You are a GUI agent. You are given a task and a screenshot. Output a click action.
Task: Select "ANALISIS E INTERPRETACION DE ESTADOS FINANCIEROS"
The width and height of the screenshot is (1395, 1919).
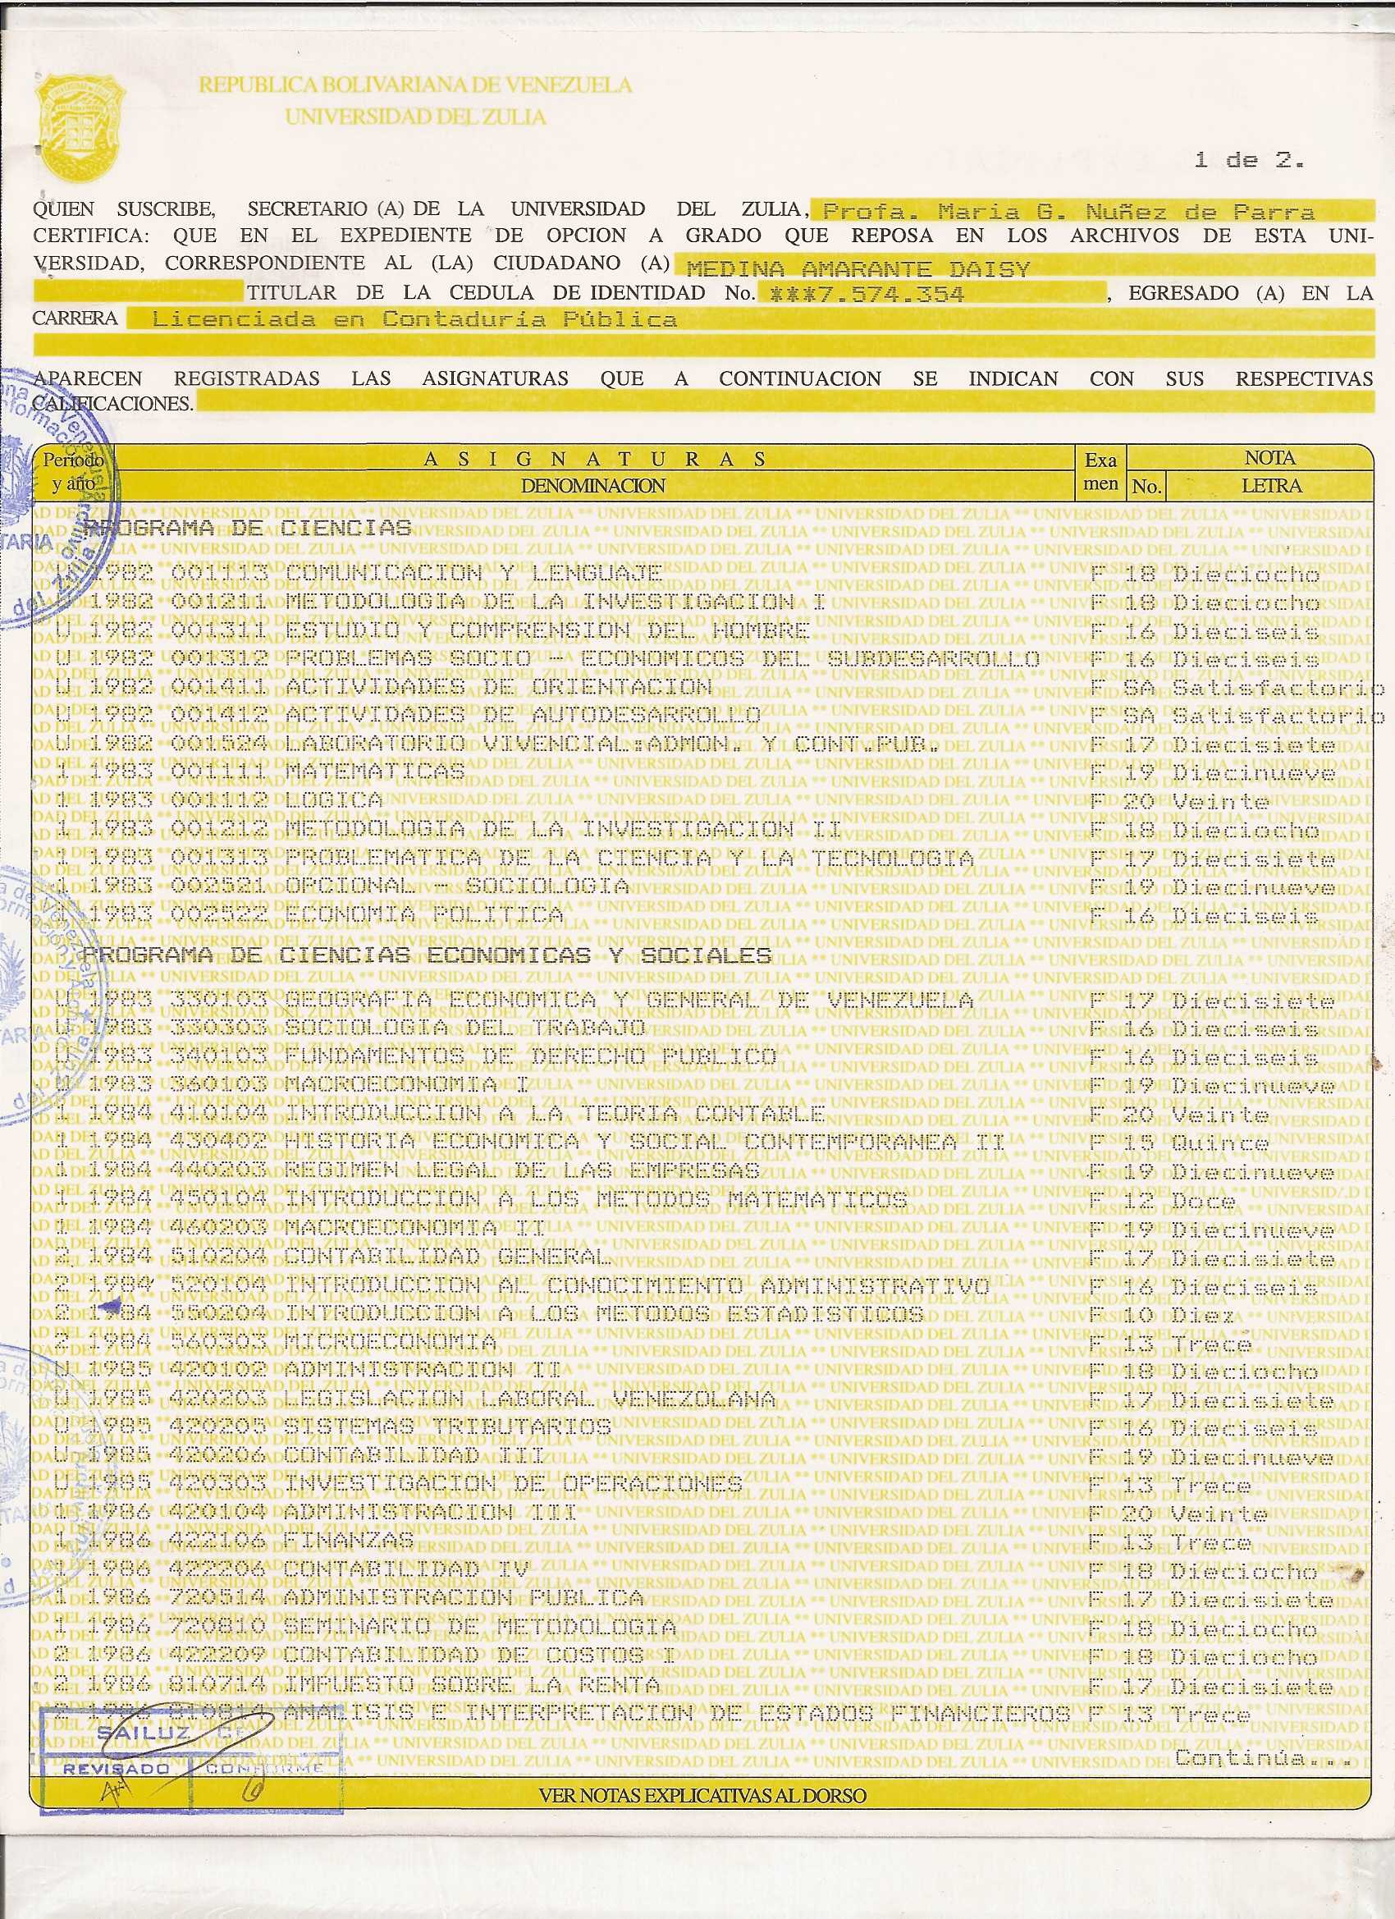click(679, 1714)
